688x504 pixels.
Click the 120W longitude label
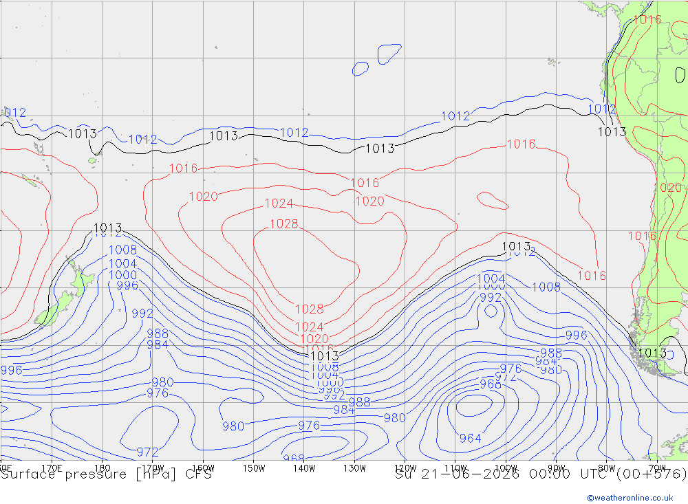tap(405, 468)
